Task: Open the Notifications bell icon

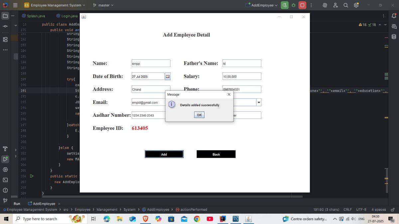Action: [x=394, y=16]
